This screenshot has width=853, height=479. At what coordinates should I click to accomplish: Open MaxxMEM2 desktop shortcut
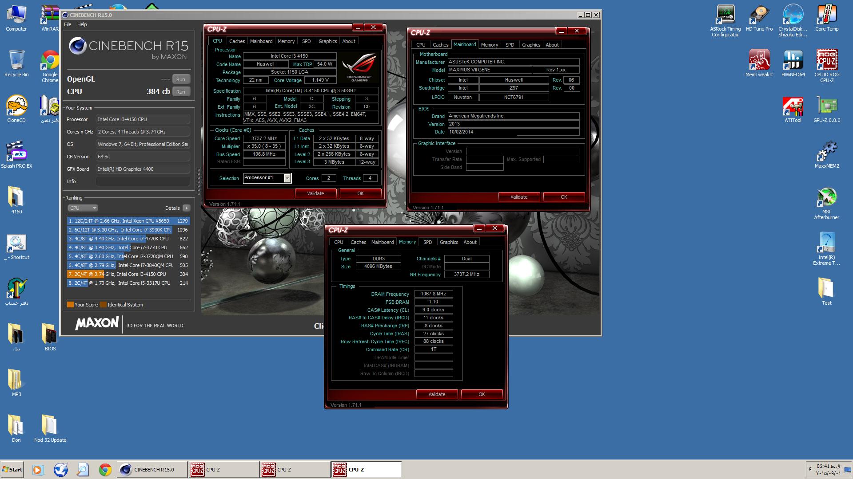pyautogui.click(x=827, y=155)
